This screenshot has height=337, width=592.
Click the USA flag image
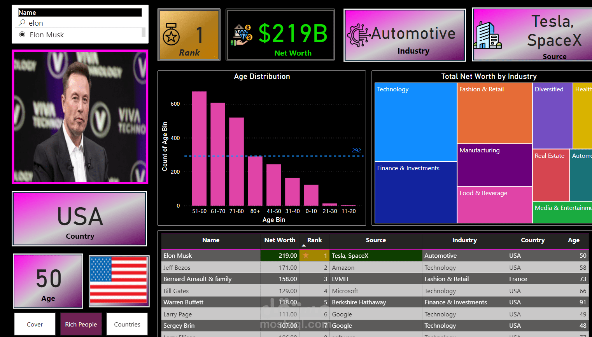tap(119, 281)
